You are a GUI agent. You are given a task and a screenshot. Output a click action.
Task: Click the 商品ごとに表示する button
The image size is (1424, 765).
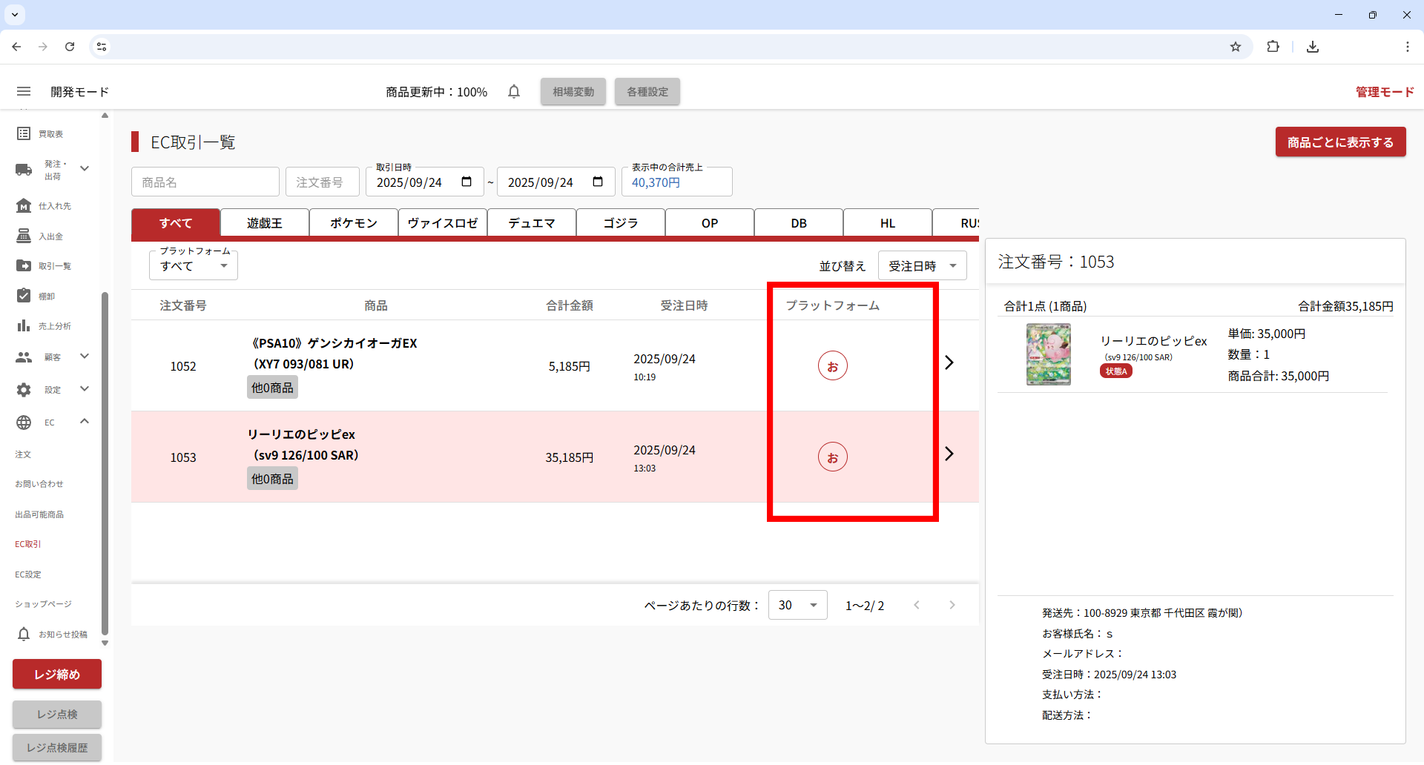1340,142
